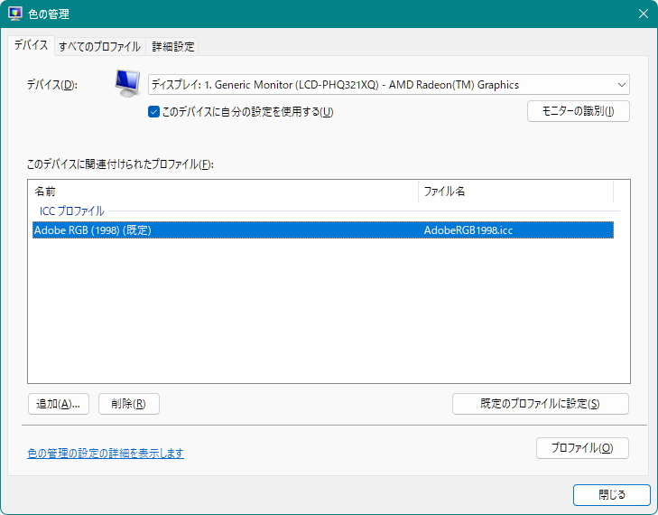Open the 色の管理の設定の詳細を表示します link
The width and height of the screenshot is (658, 515).
(106, 453)
